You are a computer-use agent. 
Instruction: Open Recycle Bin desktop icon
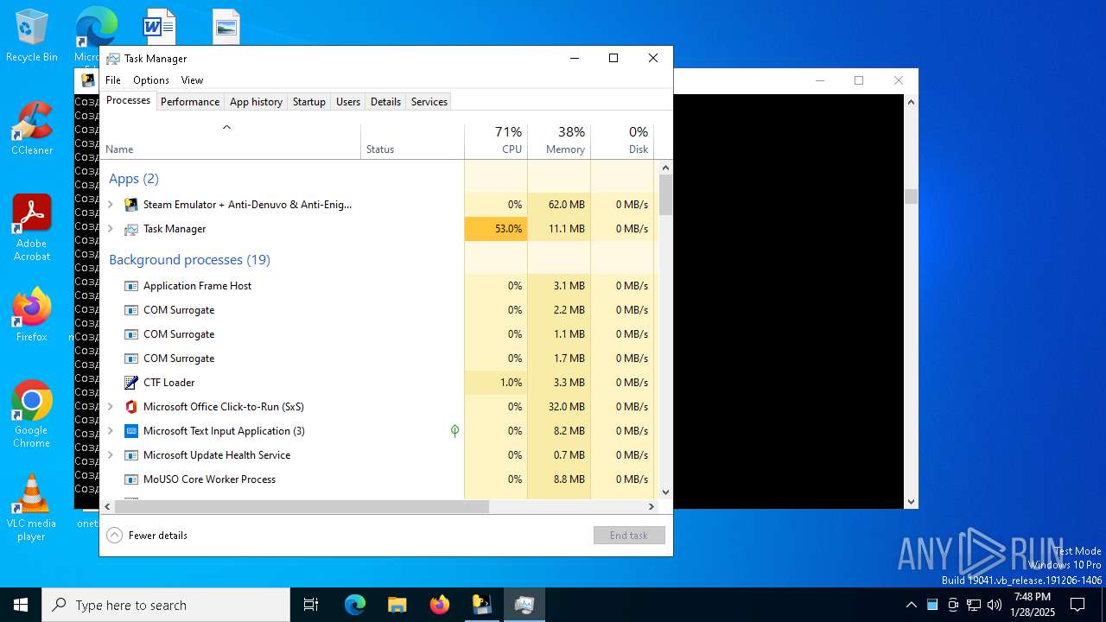point(32,36)
